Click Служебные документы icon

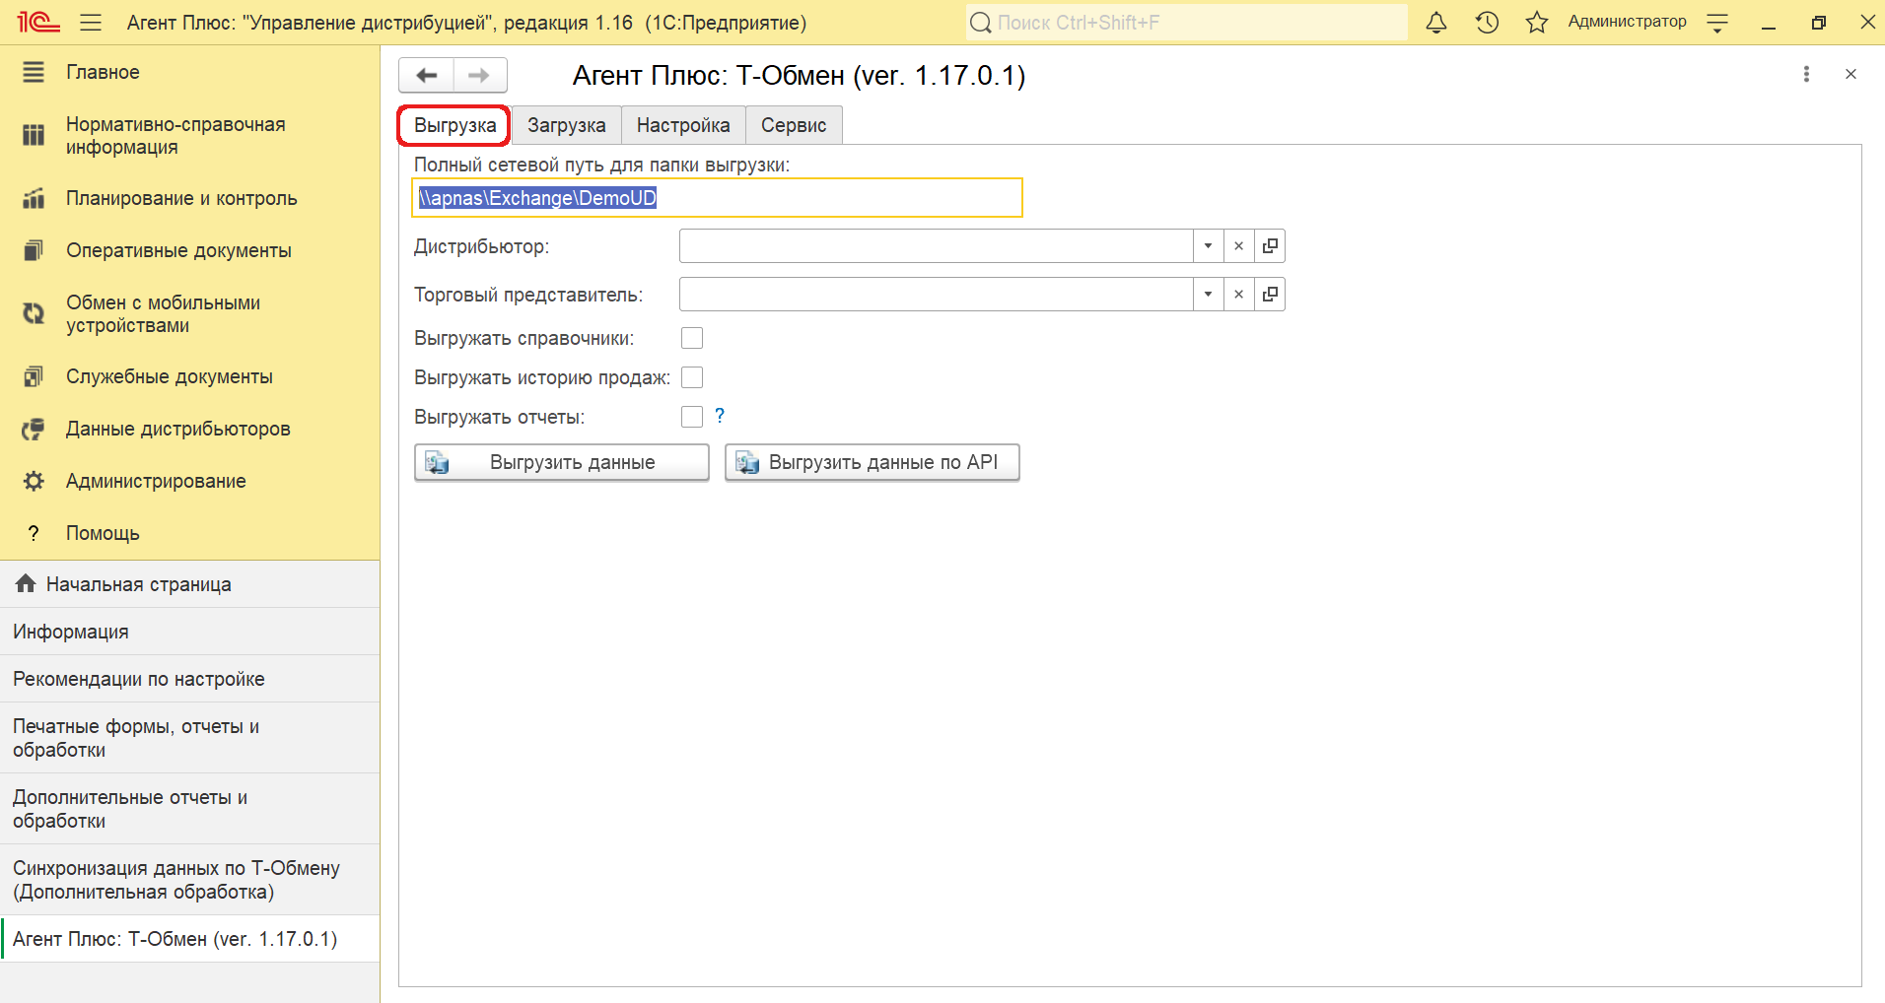(x=34, y=376)
